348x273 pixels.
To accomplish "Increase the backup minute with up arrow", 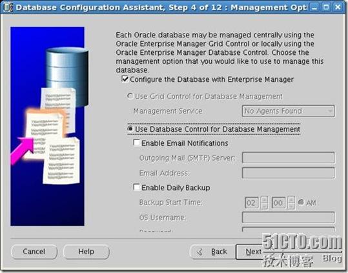I will click(x=291, y=199).
